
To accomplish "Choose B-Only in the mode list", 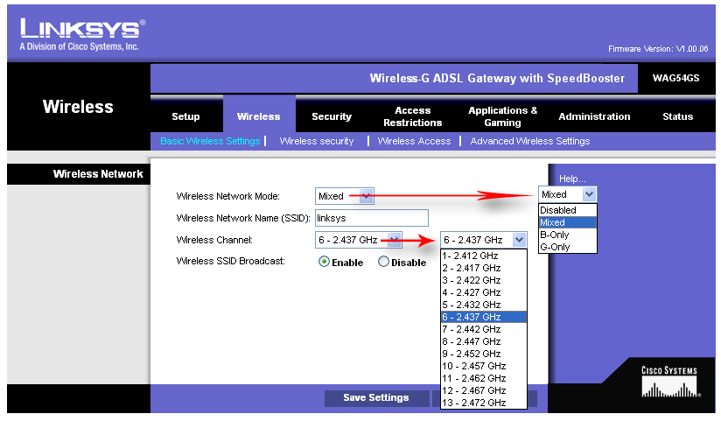I will coord(567,235).
